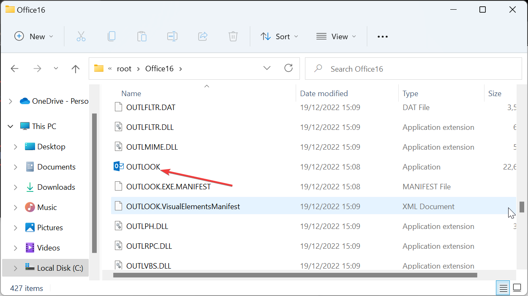Viewport: 528px width, 296px height.
Task: Click the Pictures icon in sidebar
Action: pos(30,227)
